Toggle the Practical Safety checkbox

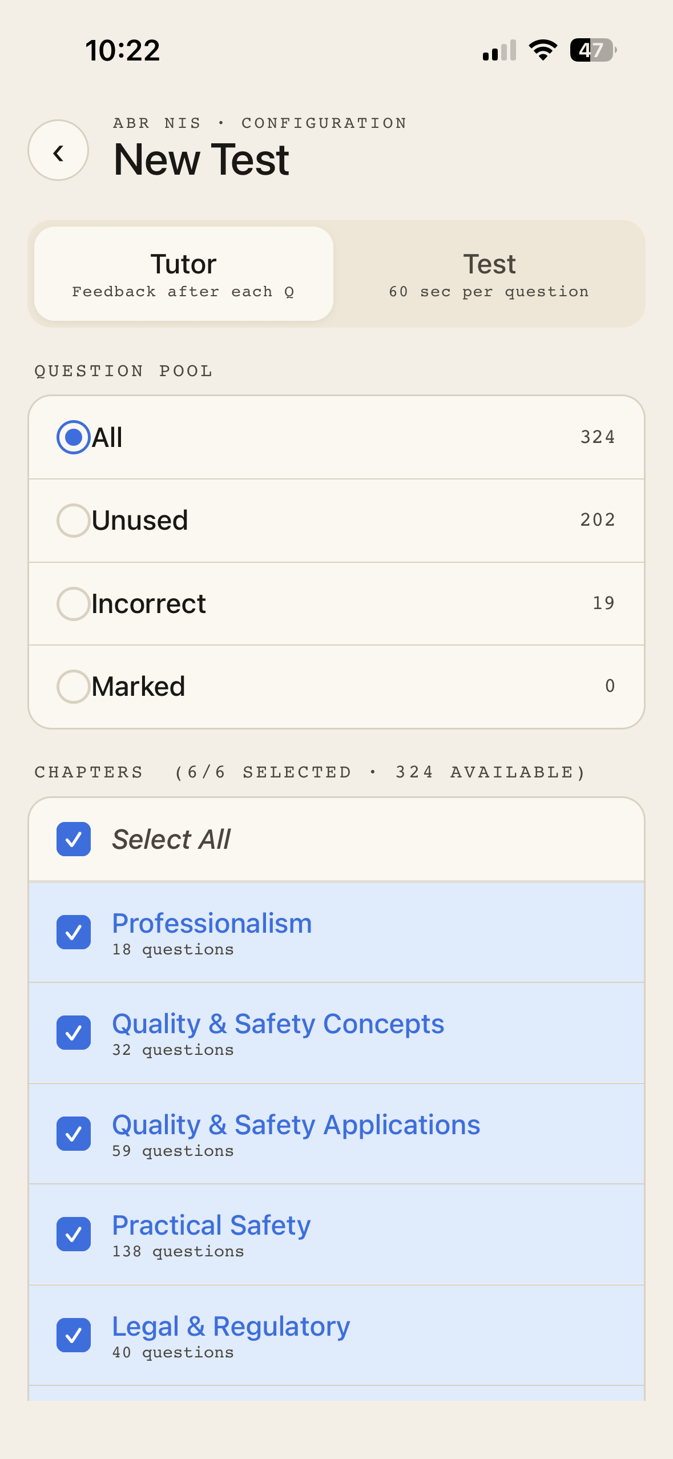pos(74,1235)
